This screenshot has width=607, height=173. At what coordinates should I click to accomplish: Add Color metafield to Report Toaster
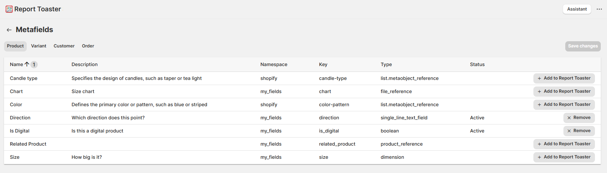[564, 105]
